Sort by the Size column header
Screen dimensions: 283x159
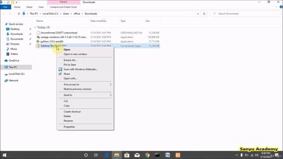(147, 21)
